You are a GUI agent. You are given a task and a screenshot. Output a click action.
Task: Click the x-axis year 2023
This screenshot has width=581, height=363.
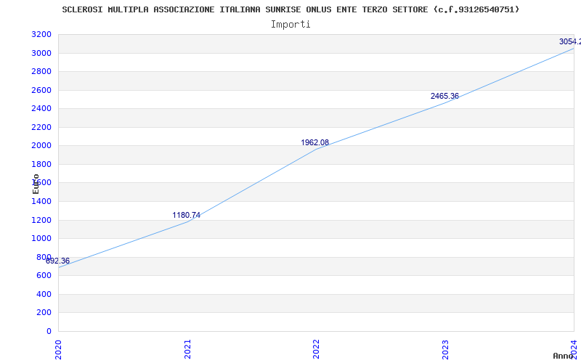tap(445, 349)
